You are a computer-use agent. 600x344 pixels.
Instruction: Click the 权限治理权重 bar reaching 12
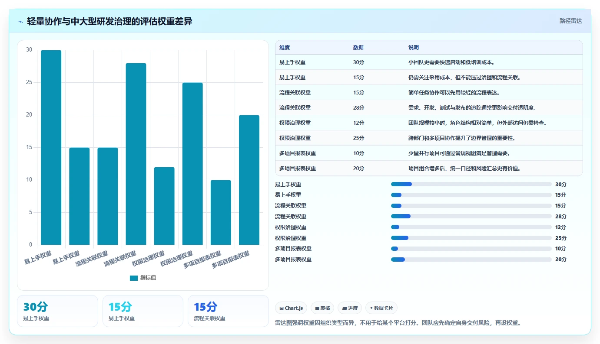[164, 206]
